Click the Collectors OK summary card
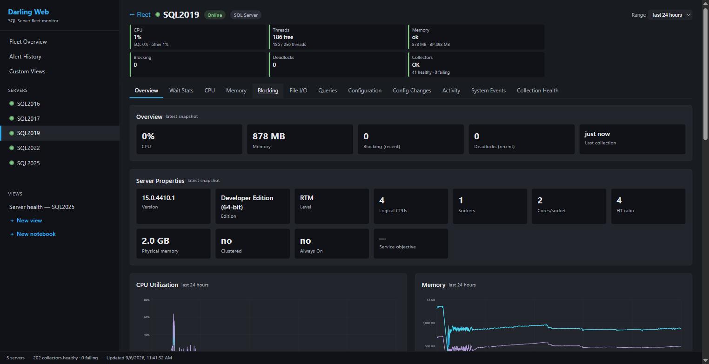Viewport: 709px width, 364px height. pyautogui.click(x=476, y=65)
